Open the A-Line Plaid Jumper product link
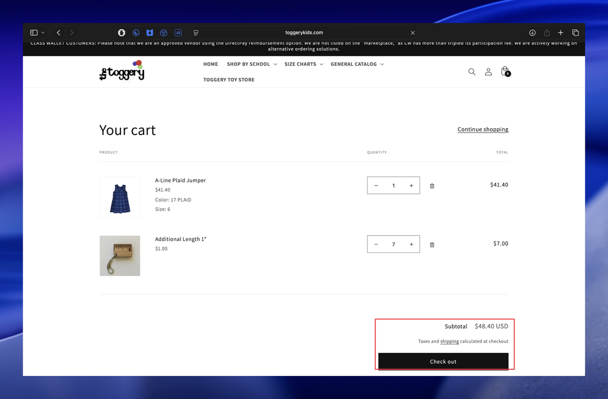Screen dimensions: 608x399 click(x=181, y=180)
